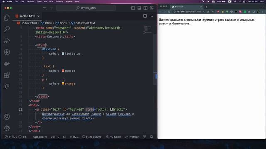Click Port : 5500 Live Server status
Image resolution: width=266 pixels, height=149 pixels.
pyautogui.click(x=92, y=137)
